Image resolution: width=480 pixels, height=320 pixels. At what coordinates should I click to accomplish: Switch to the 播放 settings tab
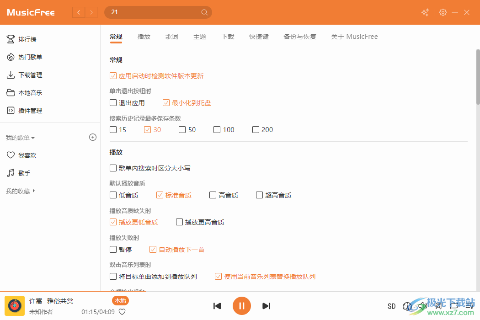click(x=144, y=37)
